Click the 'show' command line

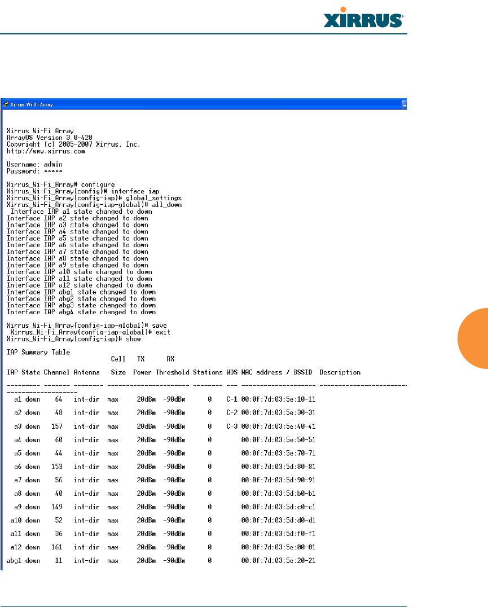coord(73,339)
